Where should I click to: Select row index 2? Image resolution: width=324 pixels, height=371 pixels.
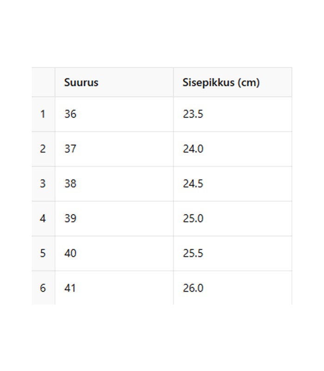43,149
